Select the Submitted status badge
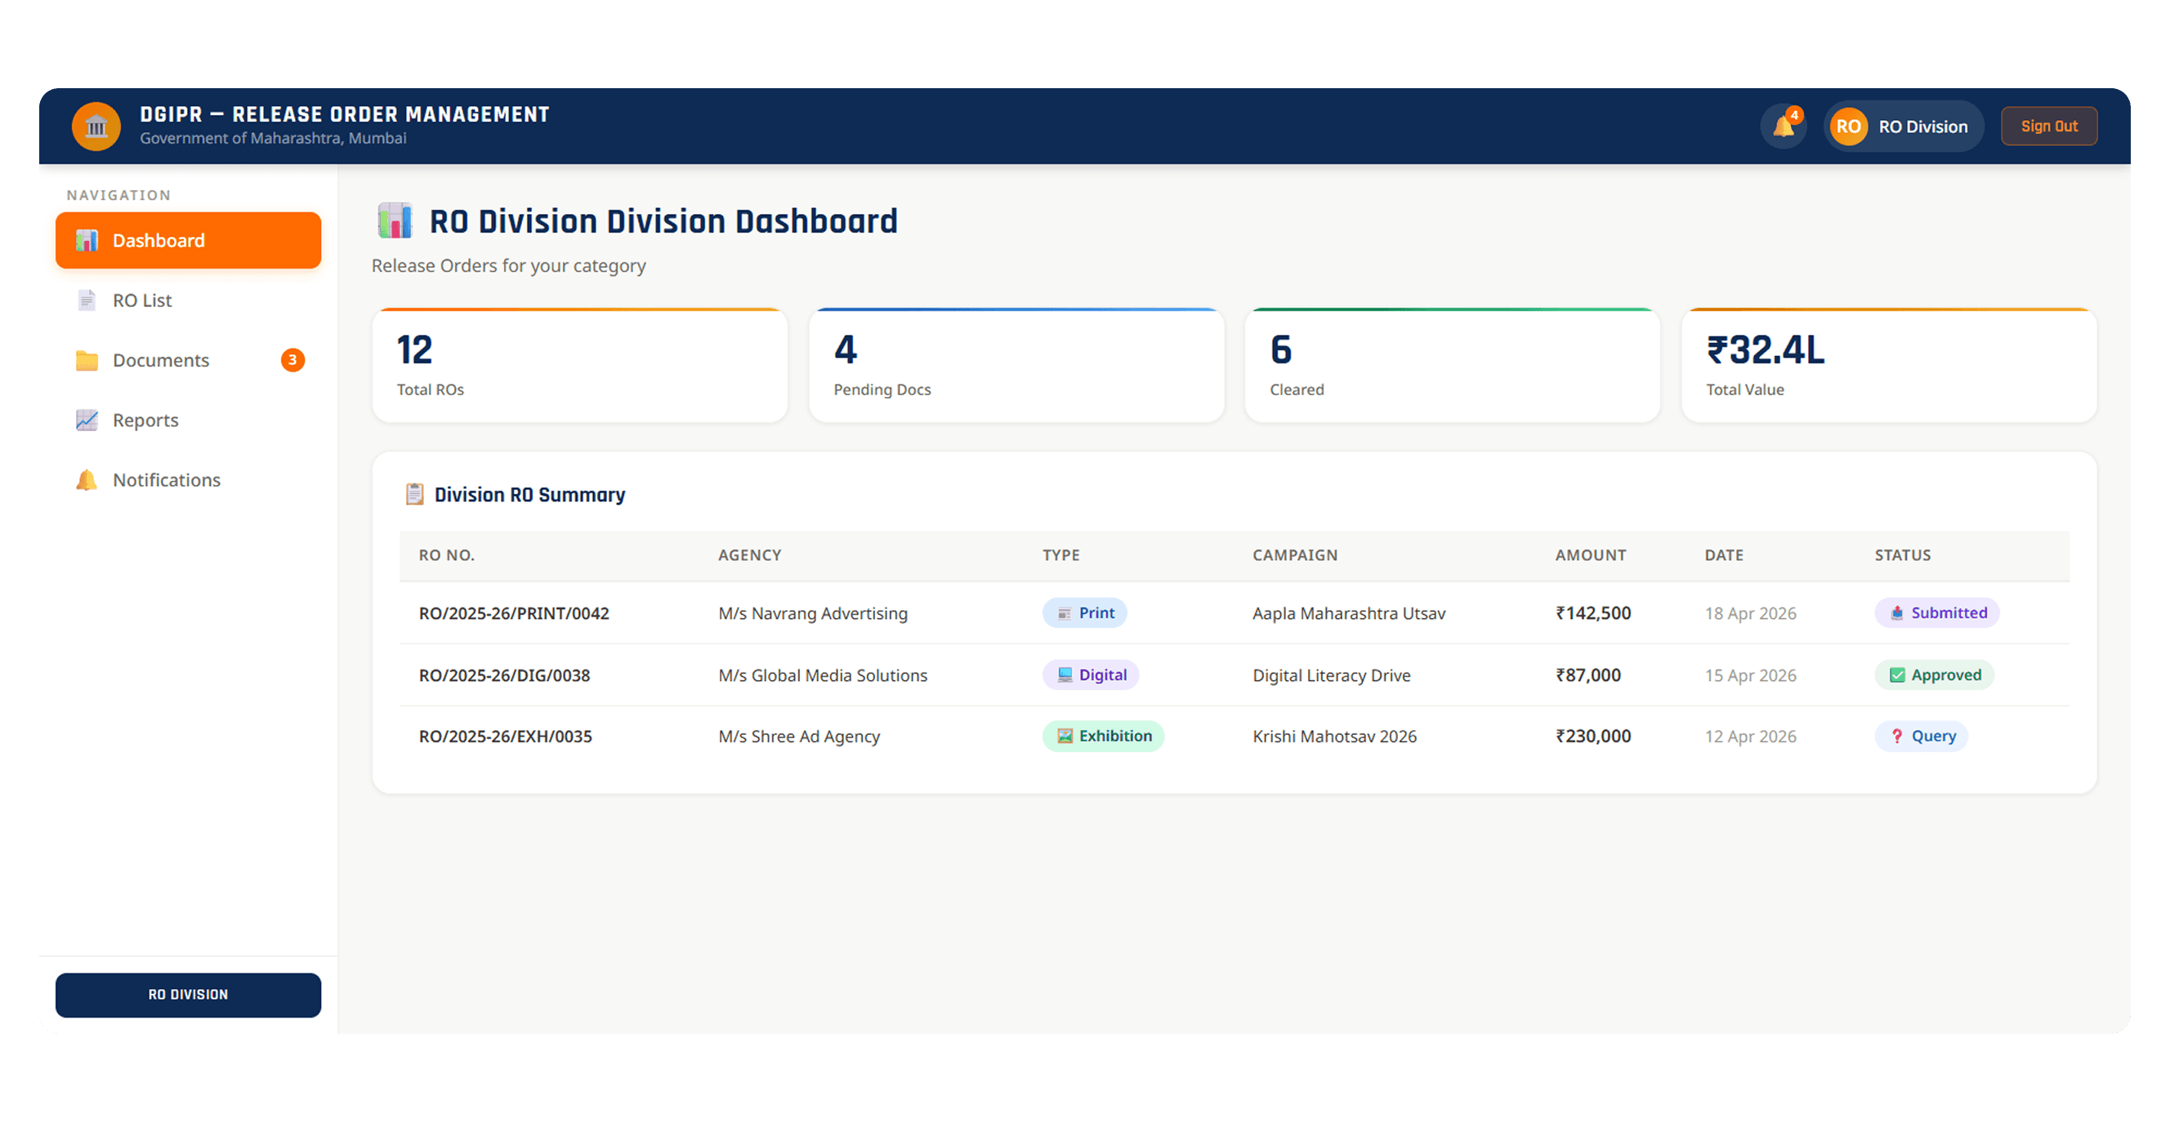 1936,612
